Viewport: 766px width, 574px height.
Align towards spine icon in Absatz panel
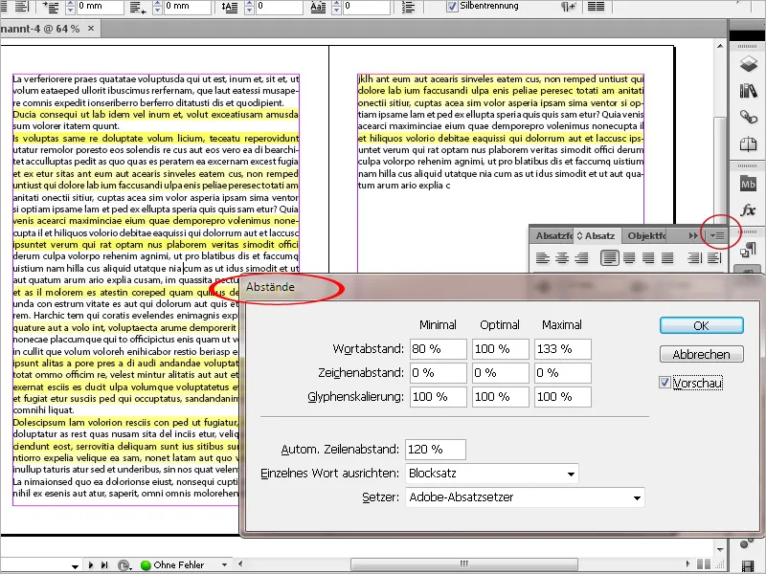(694, 257)
